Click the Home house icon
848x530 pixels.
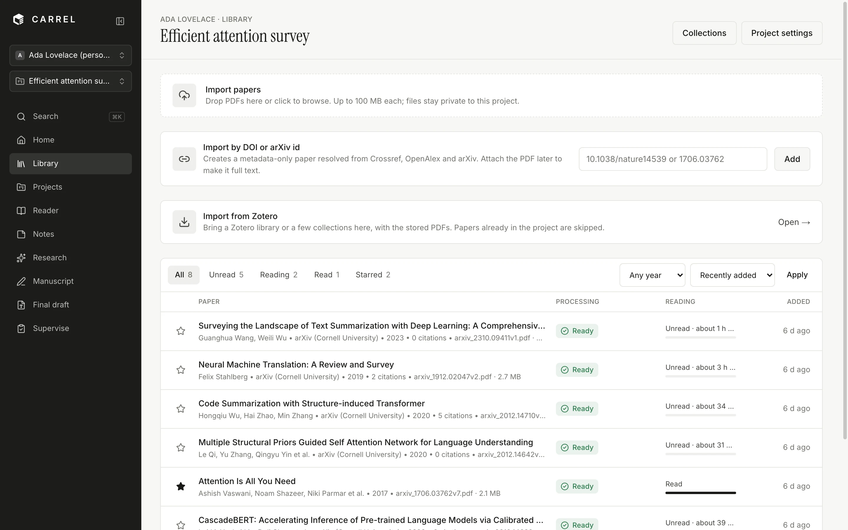pos(21,140)
